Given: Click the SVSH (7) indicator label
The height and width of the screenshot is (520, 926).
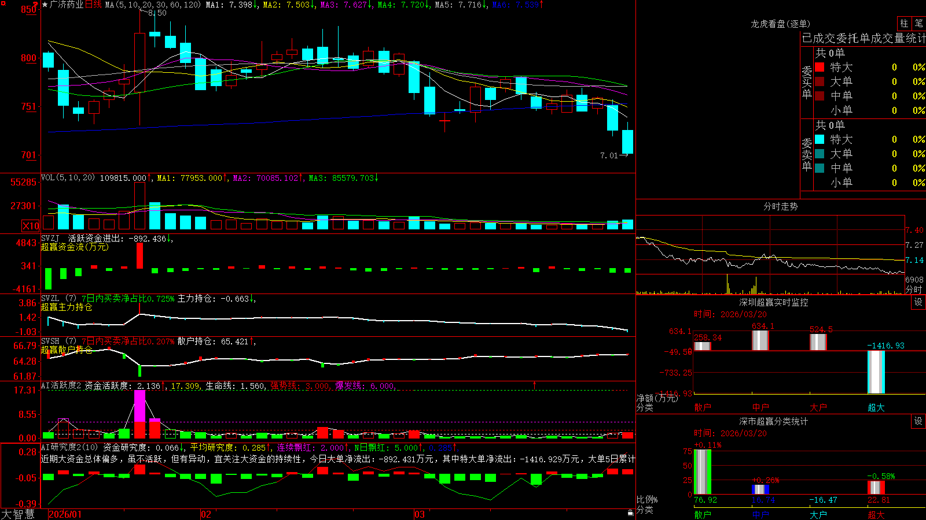Looking at the screenshot, I should click(58, 341).
